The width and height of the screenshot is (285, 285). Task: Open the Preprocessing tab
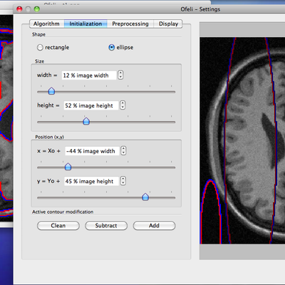click(130, 24)
